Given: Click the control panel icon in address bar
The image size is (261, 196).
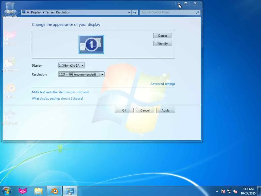Looking at the screenshot, I should [x=24, y=12].
